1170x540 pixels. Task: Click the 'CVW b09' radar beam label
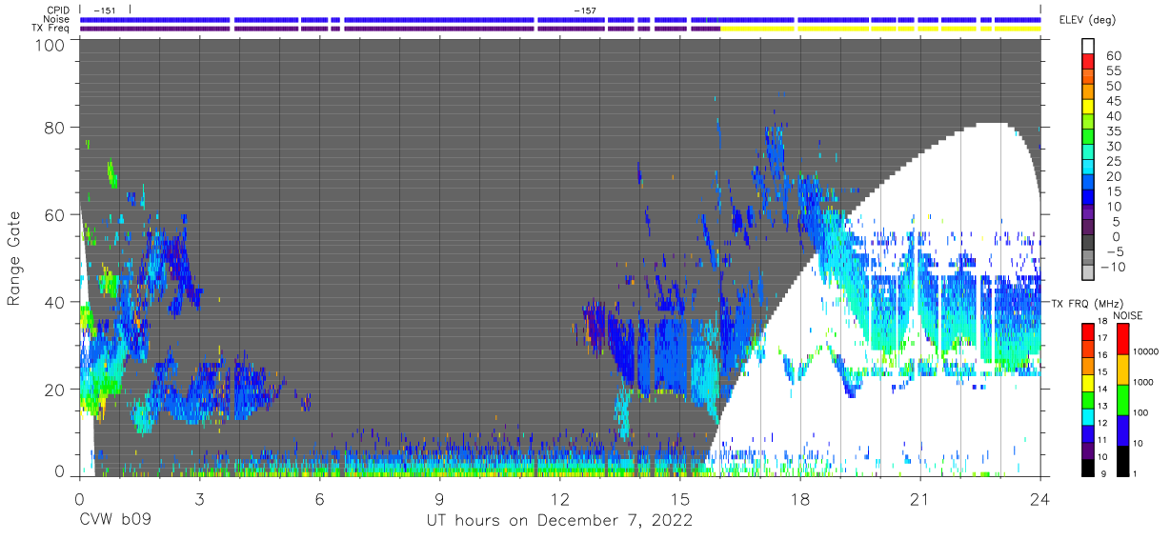tap(115, 521)
